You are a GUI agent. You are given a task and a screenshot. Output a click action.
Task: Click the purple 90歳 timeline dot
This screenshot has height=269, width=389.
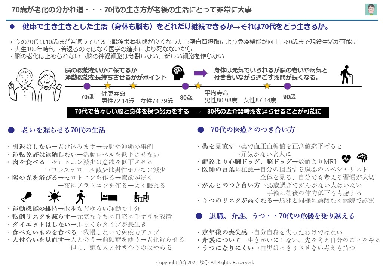pyautogui.click(x=287, y=86)
